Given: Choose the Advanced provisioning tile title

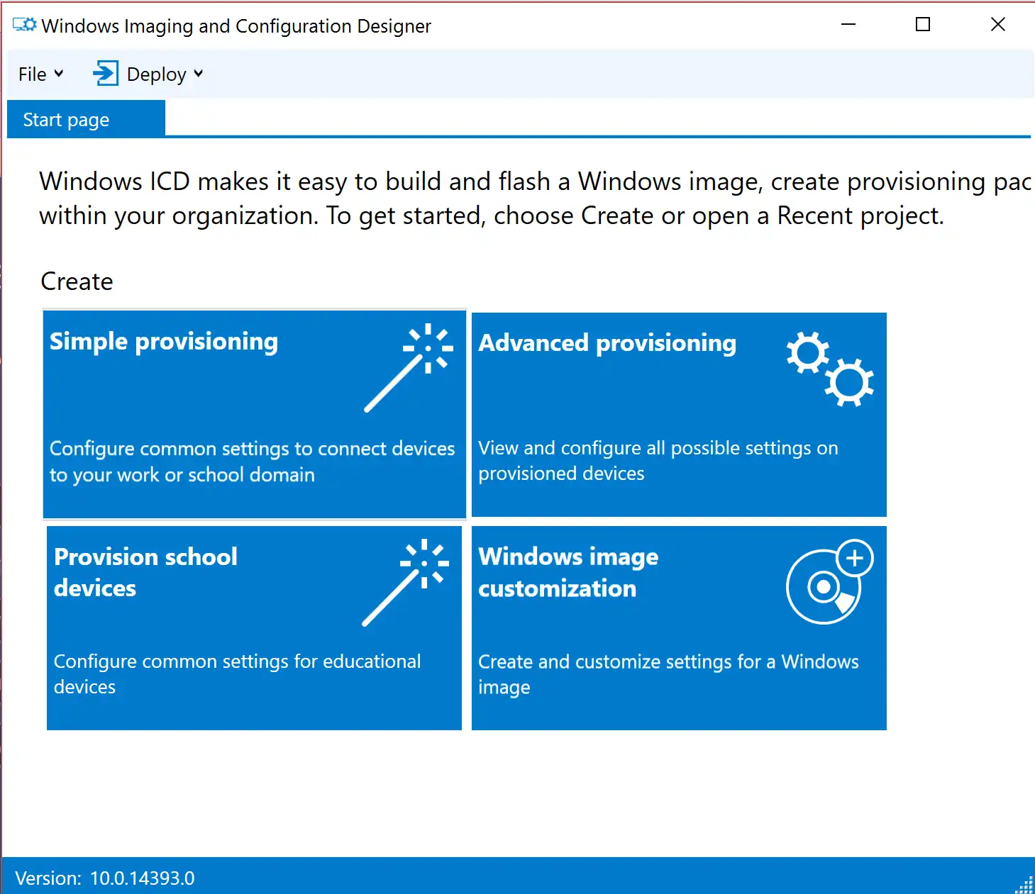Looking at the screenshot, I should click(x=607, y=342).
